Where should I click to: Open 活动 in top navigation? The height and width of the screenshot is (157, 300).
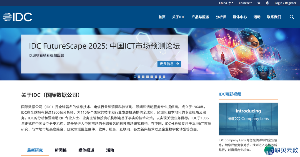click(257, 17)
